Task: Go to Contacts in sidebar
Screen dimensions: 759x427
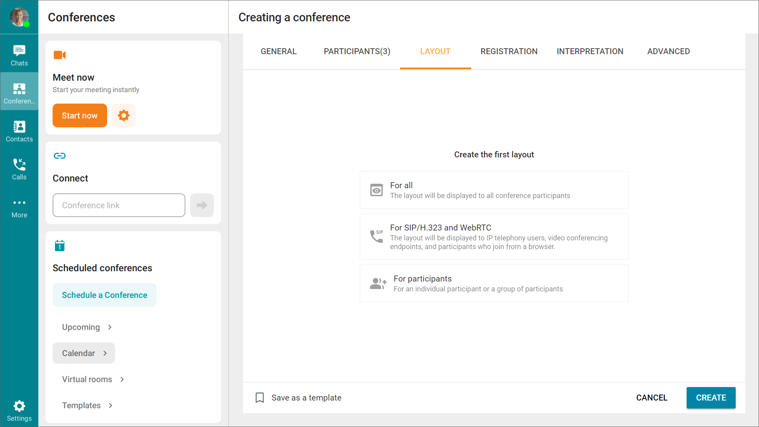Action: [x=19, y=131]
